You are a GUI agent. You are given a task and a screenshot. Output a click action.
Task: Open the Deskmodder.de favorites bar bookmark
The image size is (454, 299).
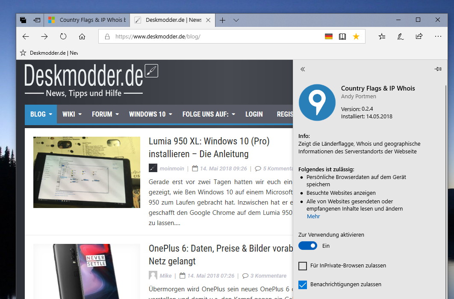pos(49,53)
